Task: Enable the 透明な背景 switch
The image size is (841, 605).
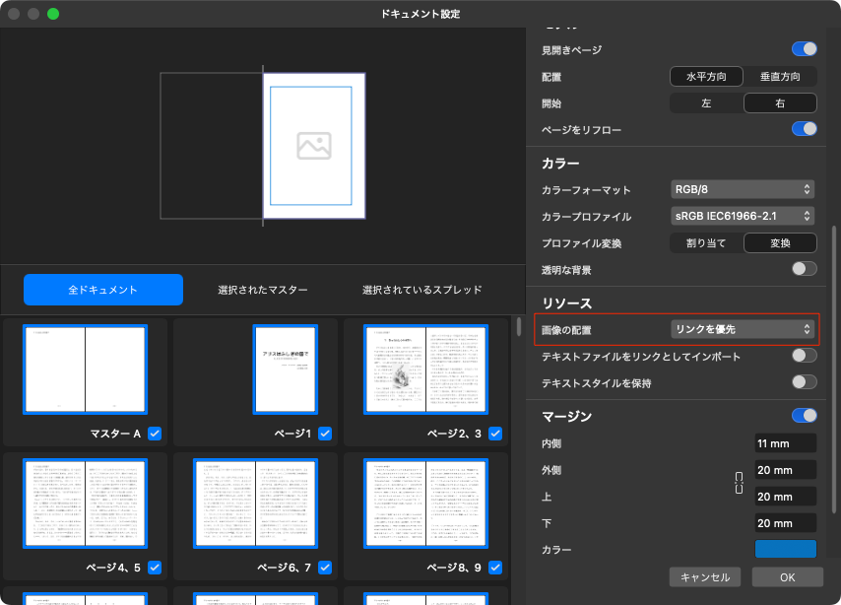Action: (x=804, y=269)
